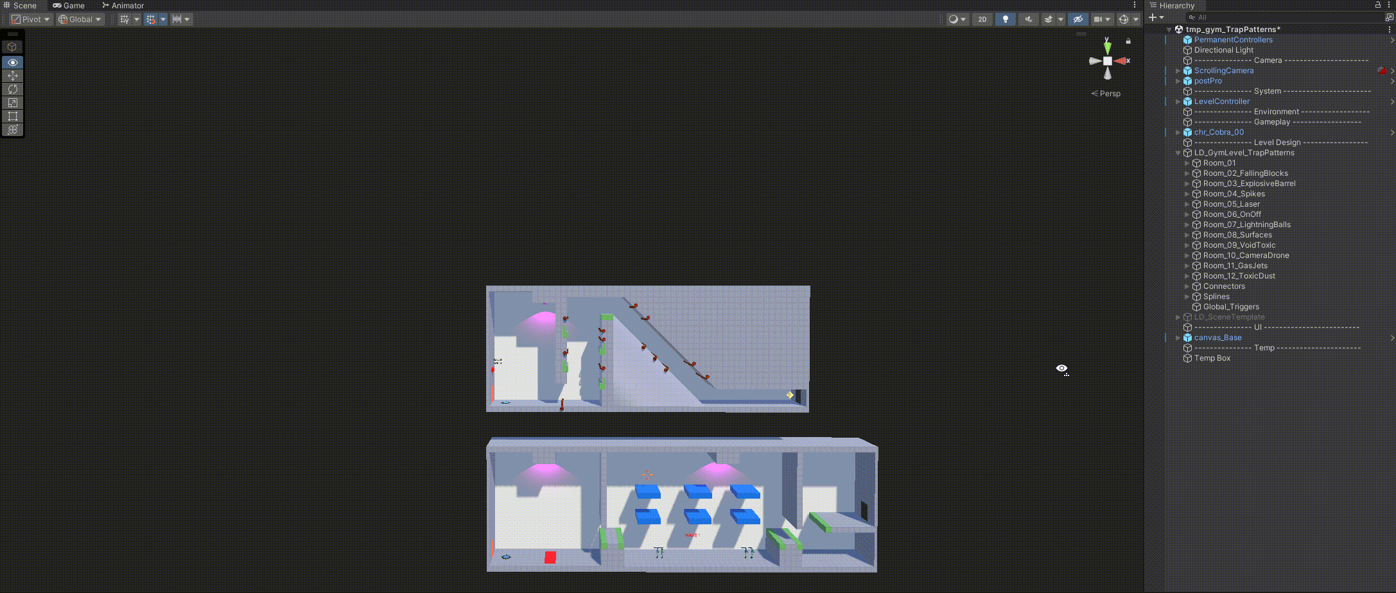
Task: Select canvas_Base in the Hierarchy
Action: click(x=1217, y=338)
